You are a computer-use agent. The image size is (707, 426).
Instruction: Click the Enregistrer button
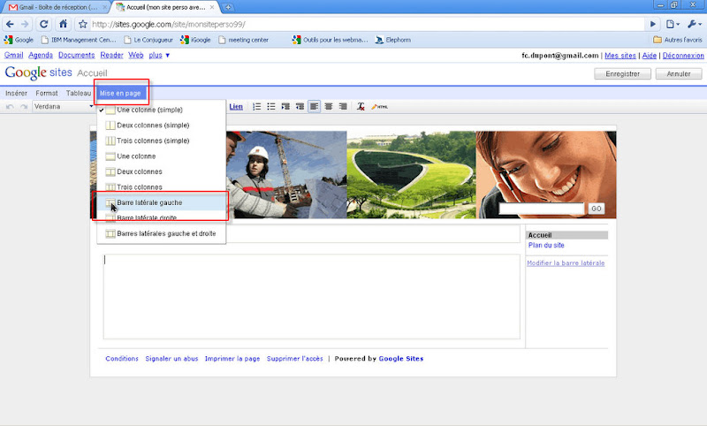pyautogui.click(x=622, y=74)
